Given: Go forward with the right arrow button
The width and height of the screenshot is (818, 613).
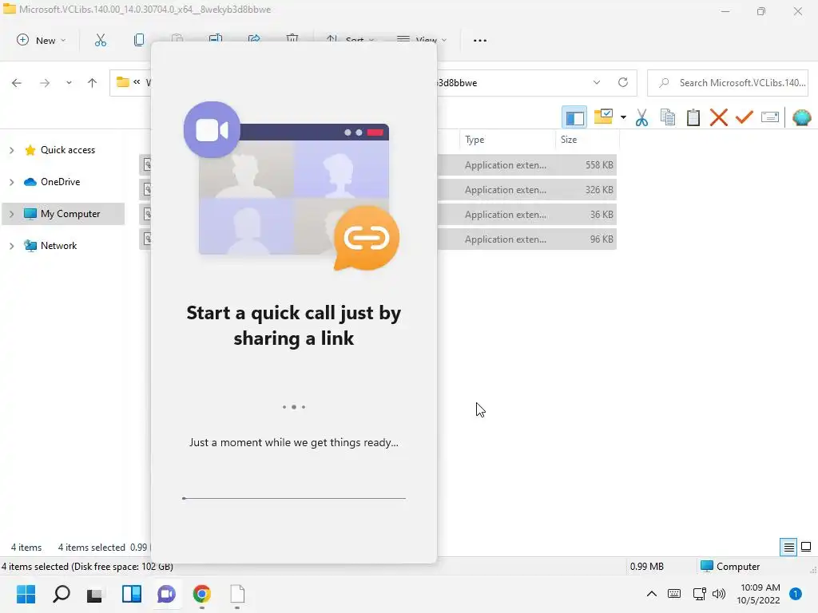Looking at the screenshot, I should pos(45,83).
